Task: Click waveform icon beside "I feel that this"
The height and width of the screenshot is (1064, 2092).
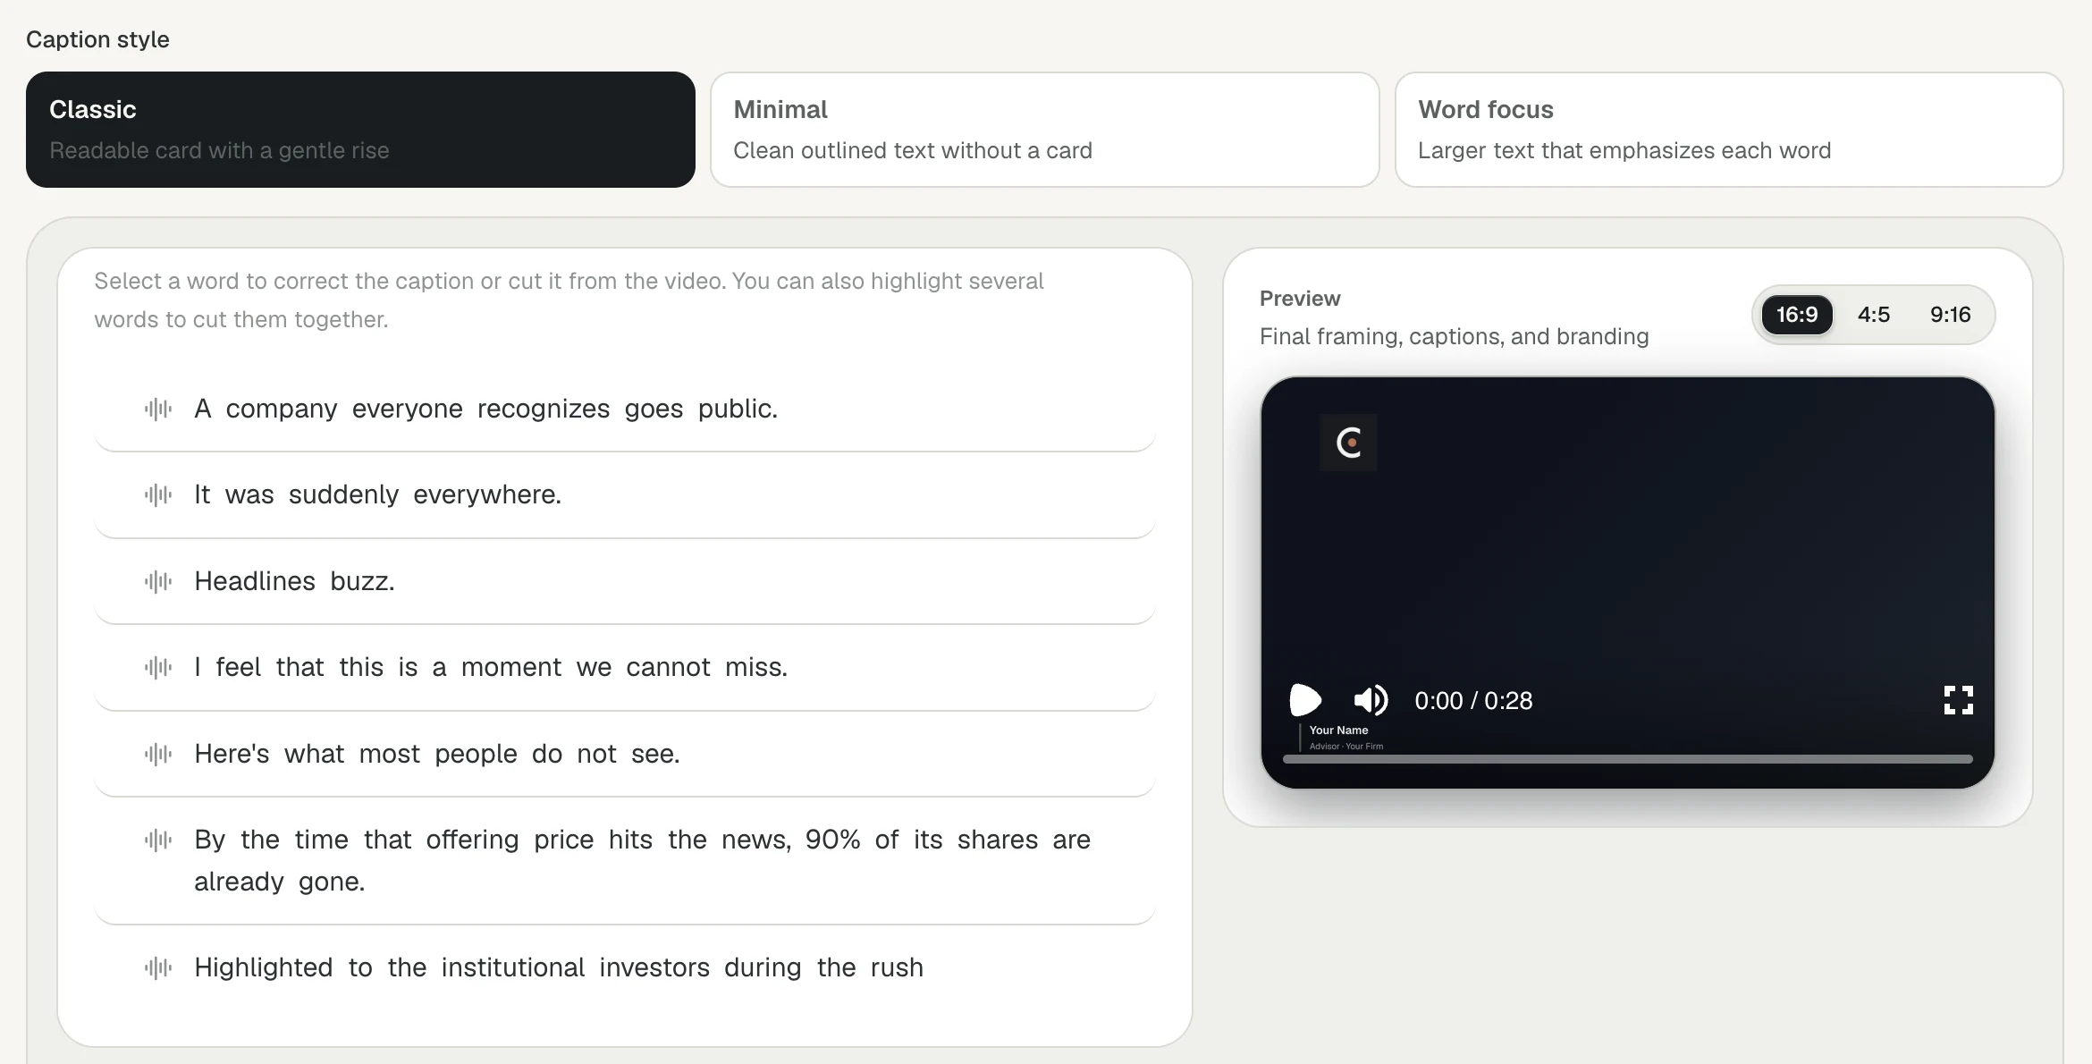Action: point(158,667)
